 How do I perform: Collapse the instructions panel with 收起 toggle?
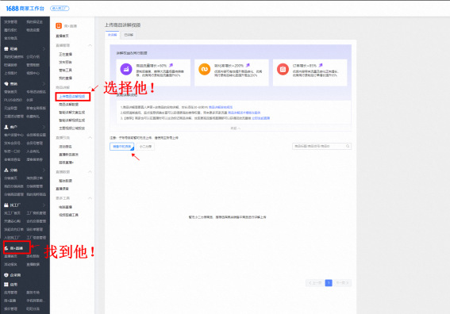236,128
